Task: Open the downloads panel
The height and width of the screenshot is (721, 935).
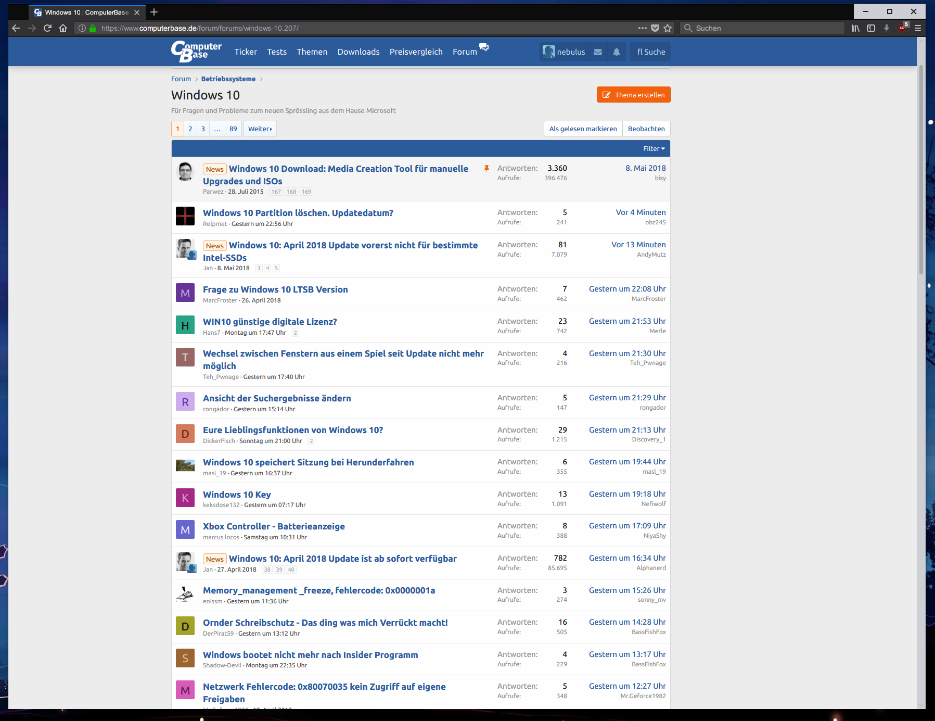Action: pos(887,28)
